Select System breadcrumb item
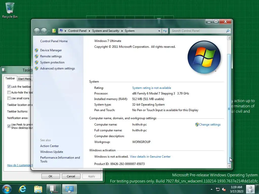 pyautogui.click(x=130, y=31)
